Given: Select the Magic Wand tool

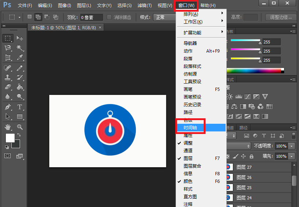Looking at the screenshot, I should [20, 48].
